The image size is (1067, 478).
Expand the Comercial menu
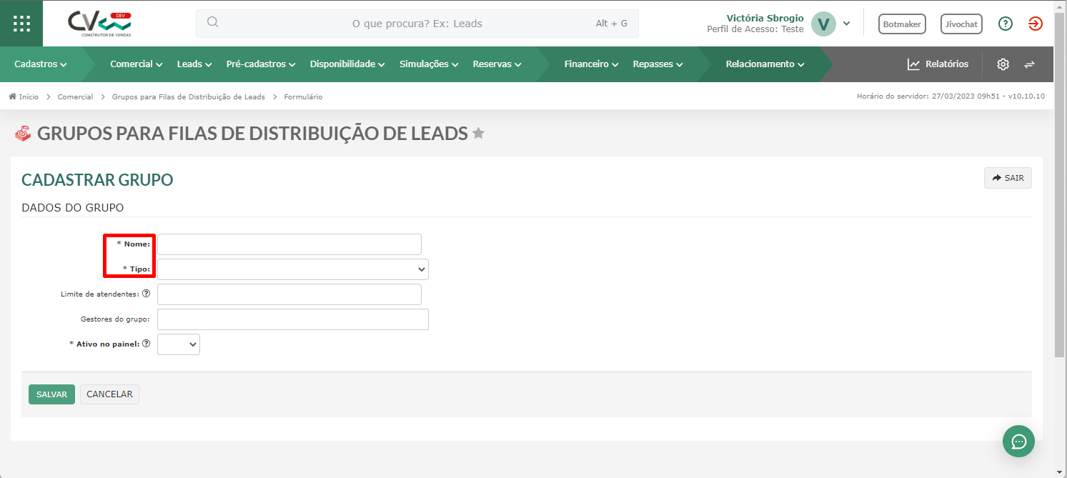point(137,64)
